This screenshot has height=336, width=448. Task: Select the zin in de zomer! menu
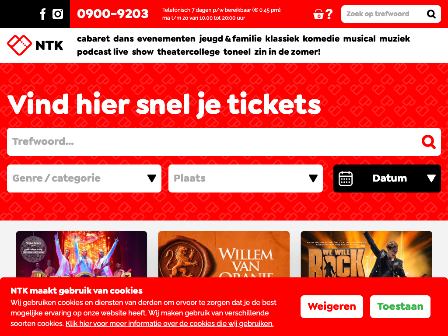tap(287, 52)
